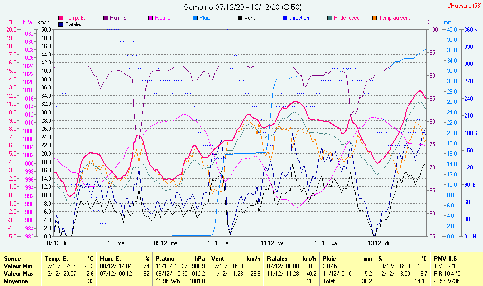483x286 pixels.
Task: Click the orange Temp au vent legend swatch
Action: point(375,18)
